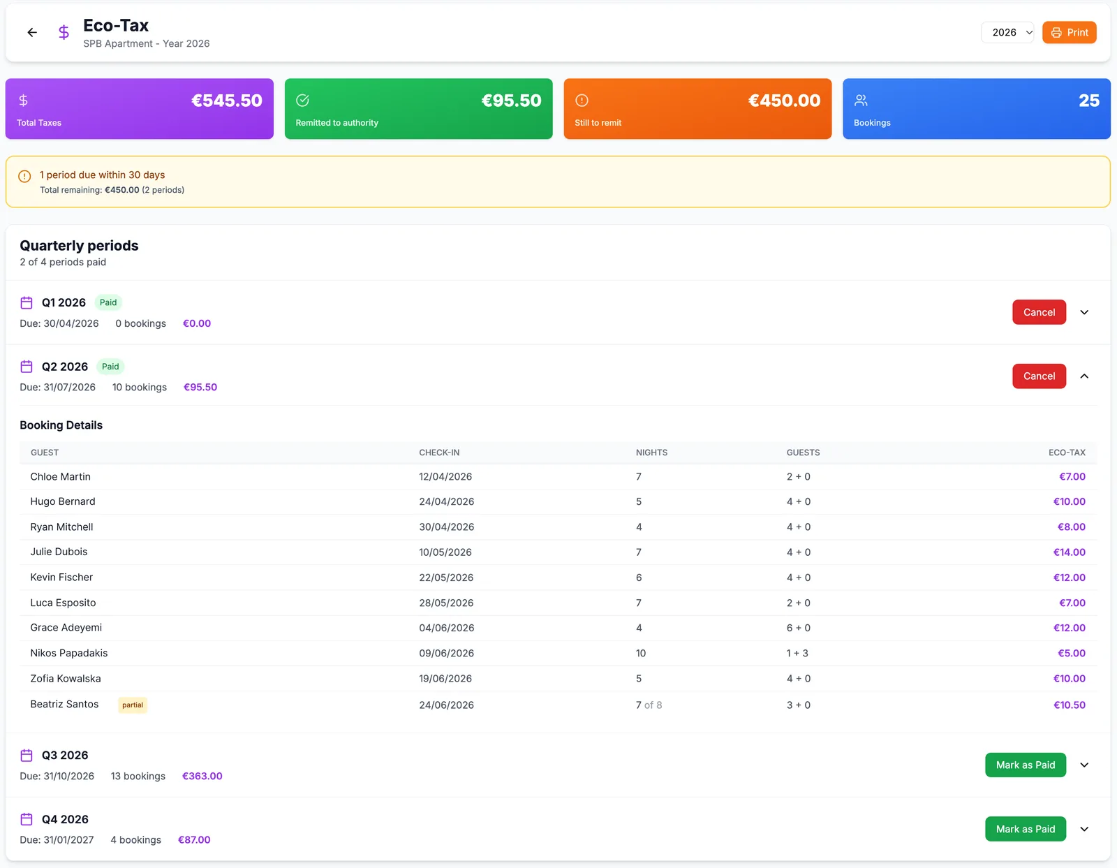Select the Chloe Martin guest name
The image size is (1117, 868).
[x=60, y=477]
